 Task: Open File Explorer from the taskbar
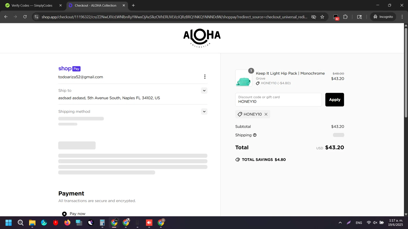coord(32,223)
